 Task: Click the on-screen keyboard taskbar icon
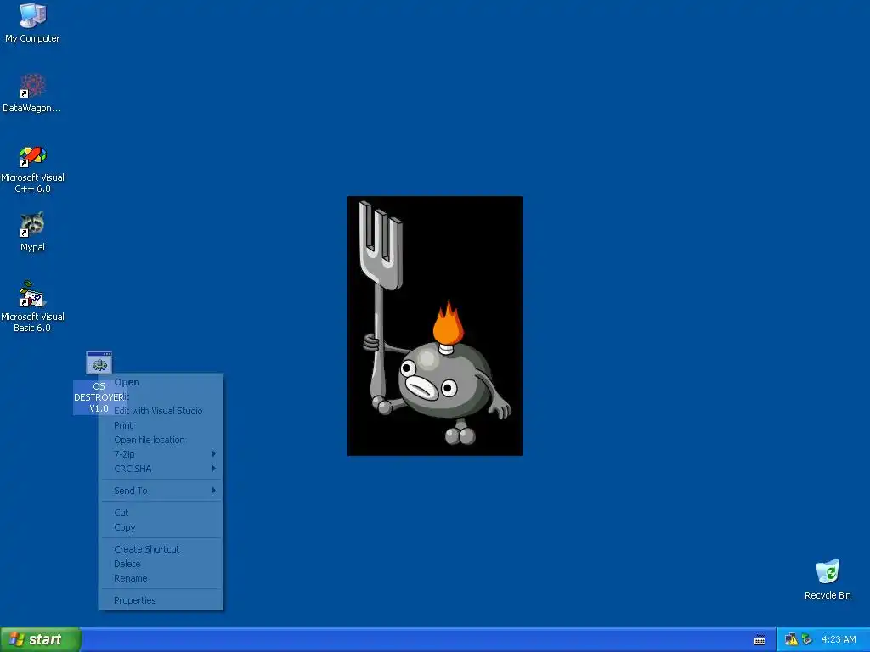click(x=760, y=640)
